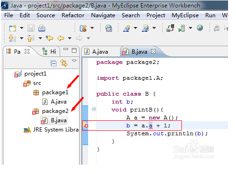Toggle Link with Editor in Package Explorer
Viewport: 236px width, 174px height.
64,63
